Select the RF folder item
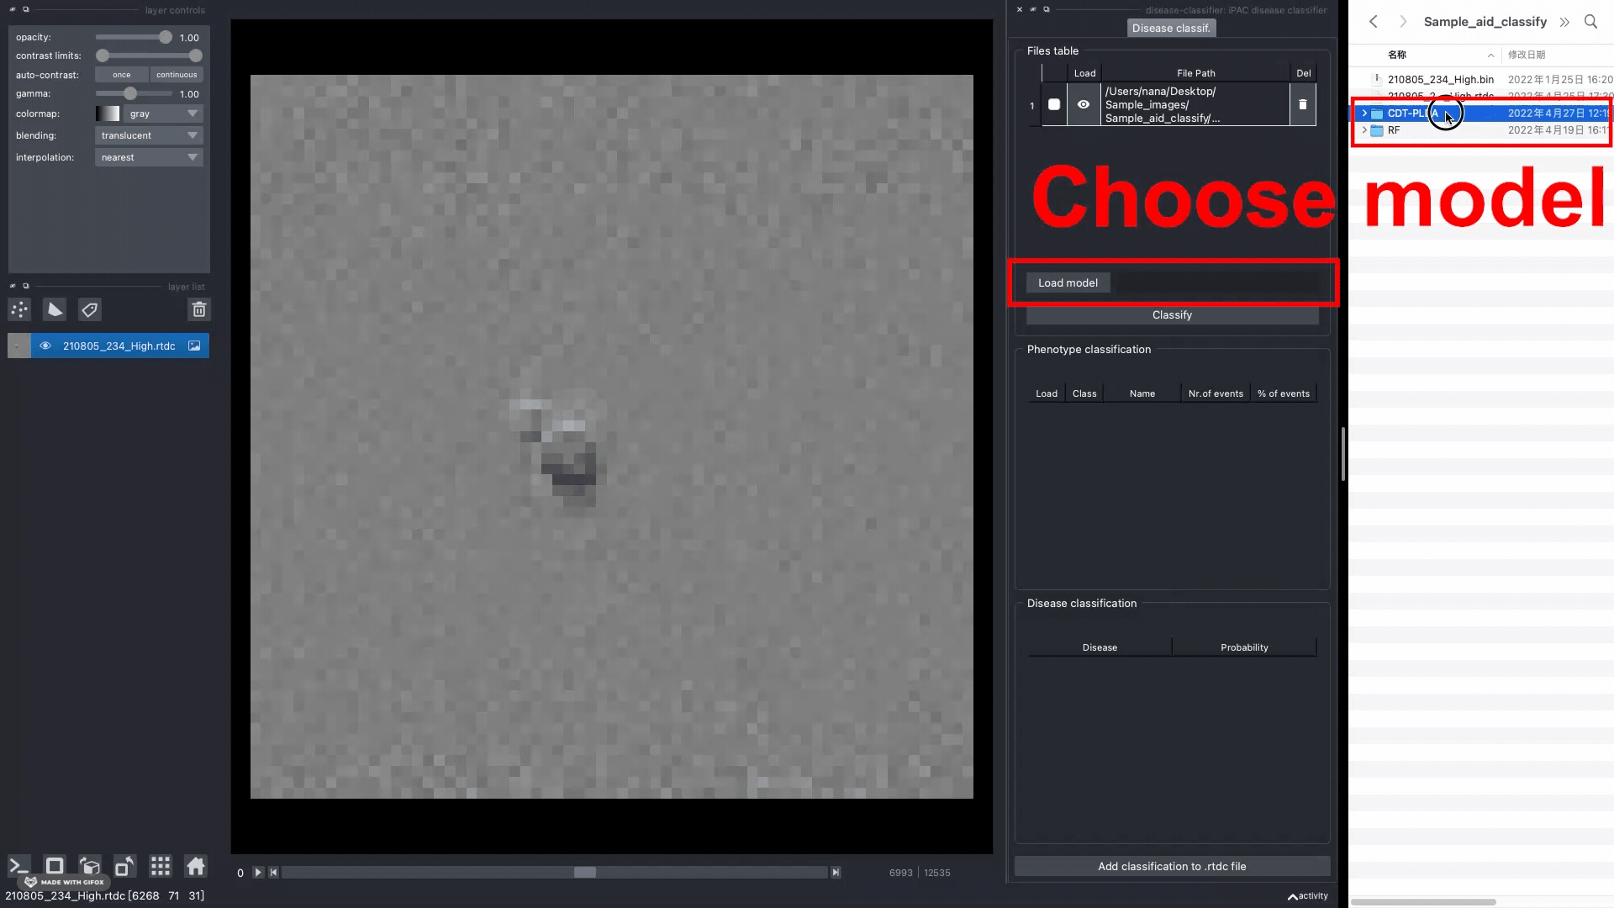 click(x=1394, y=130)
